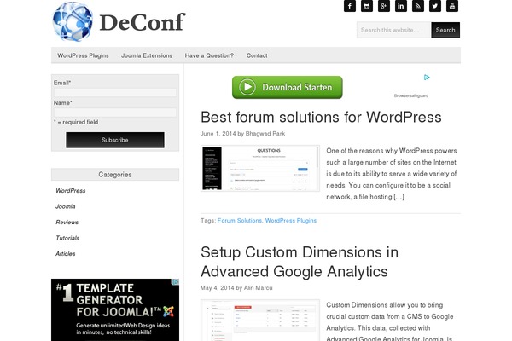Open Setup Custom Dimensions article title
Viewport: 512px width, 341px height.
point(300,262)
